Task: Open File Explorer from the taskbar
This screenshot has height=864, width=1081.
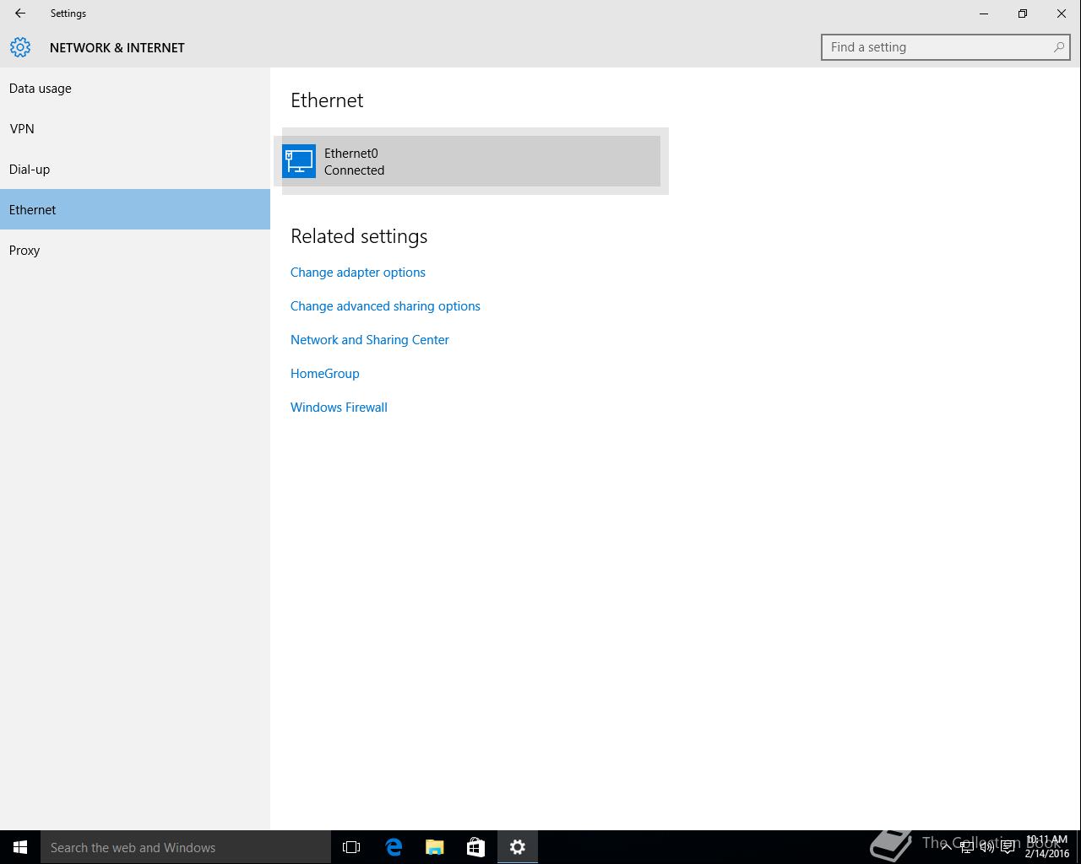Action: (x=435, y=847)
